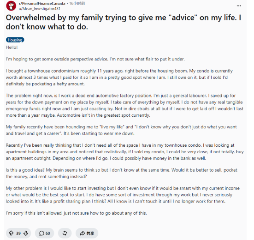Click the speech bubble comment icon

click(41, 233)
